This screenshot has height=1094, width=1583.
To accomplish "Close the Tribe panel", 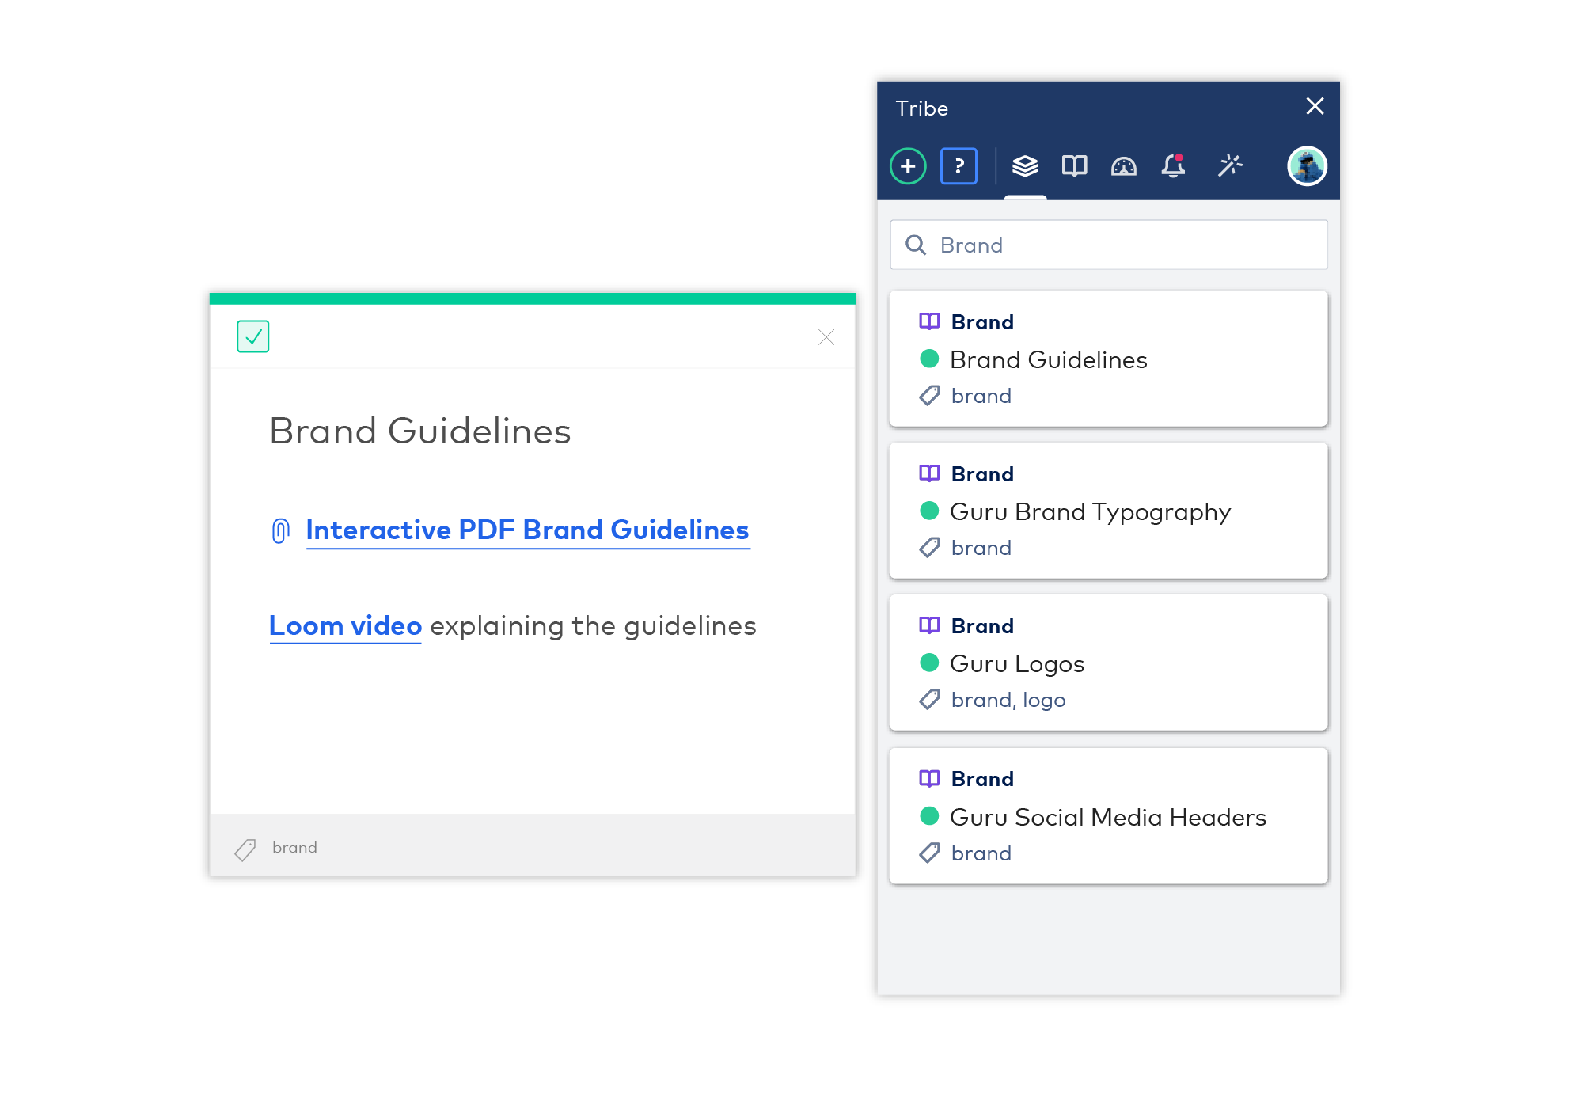I will click(x=1315, y=106).
